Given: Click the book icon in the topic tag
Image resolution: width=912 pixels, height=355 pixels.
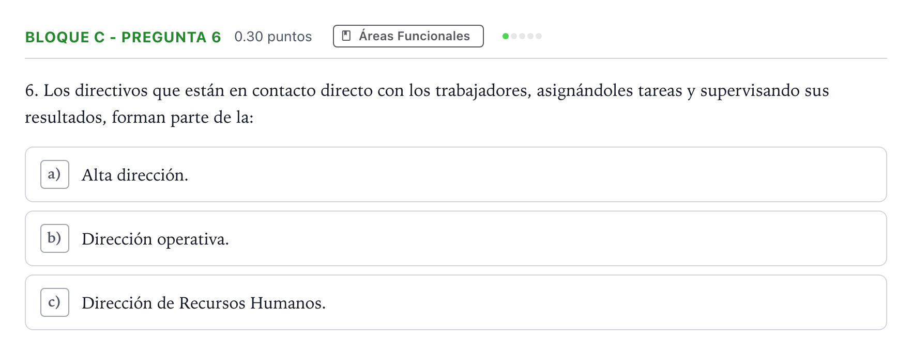Looking at the screenshot, I should 346,36.
